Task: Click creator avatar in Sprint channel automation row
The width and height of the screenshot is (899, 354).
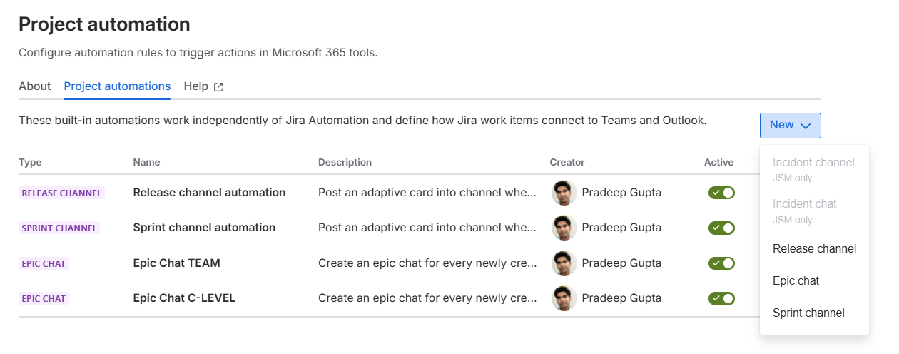Action: (564, 228)
